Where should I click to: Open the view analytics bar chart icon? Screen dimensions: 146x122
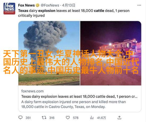point(92,118)
